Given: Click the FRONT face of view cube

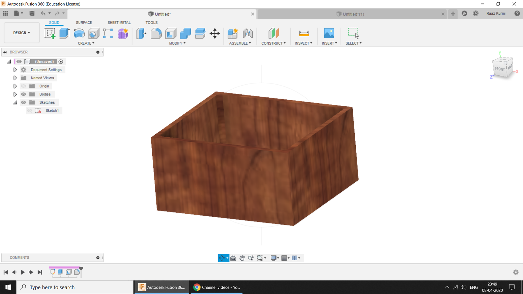Looking at the screenshot, I should (x=499, y=69).
